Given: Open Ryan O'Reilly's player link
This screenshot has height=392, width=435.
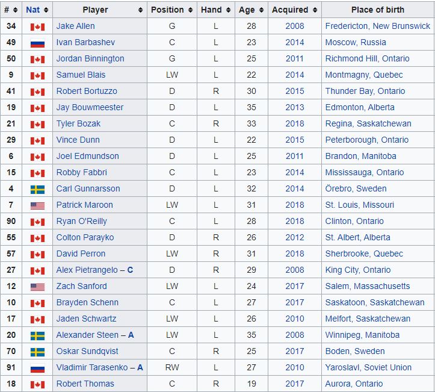Looking at the screenshot, I should [82, 222].
